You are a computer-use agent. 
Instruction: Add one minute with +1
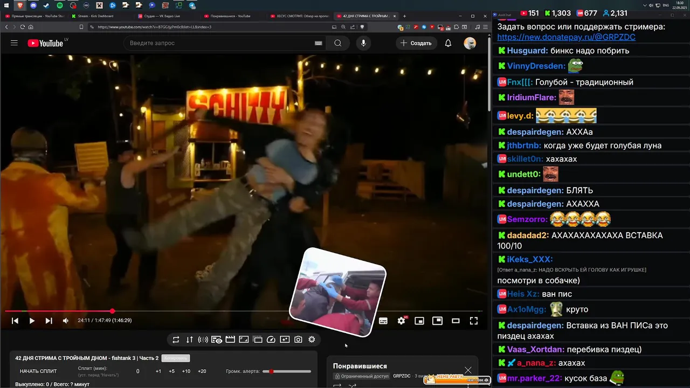[x=158, y=371]
